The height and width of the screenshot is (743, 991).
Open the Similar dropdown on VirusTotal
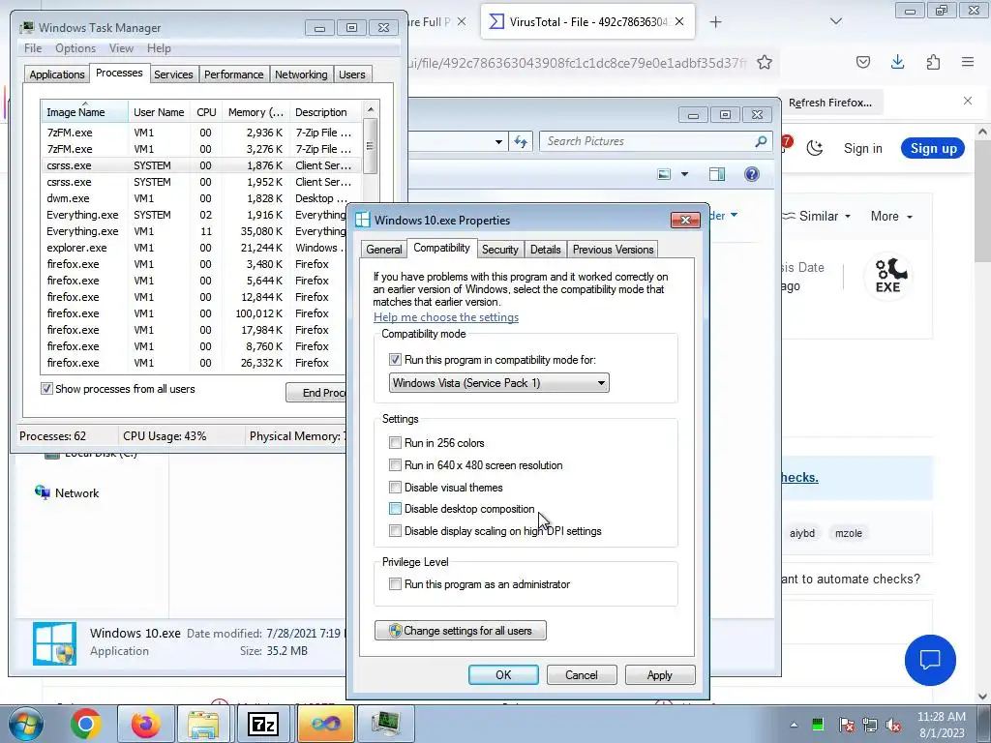[817, 216]
